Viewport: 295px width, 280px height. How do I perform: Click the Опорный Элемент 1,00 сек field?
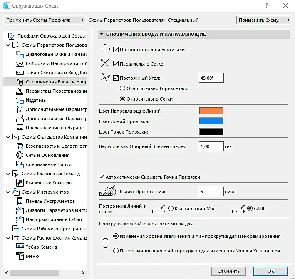click(x=211, y=146)
